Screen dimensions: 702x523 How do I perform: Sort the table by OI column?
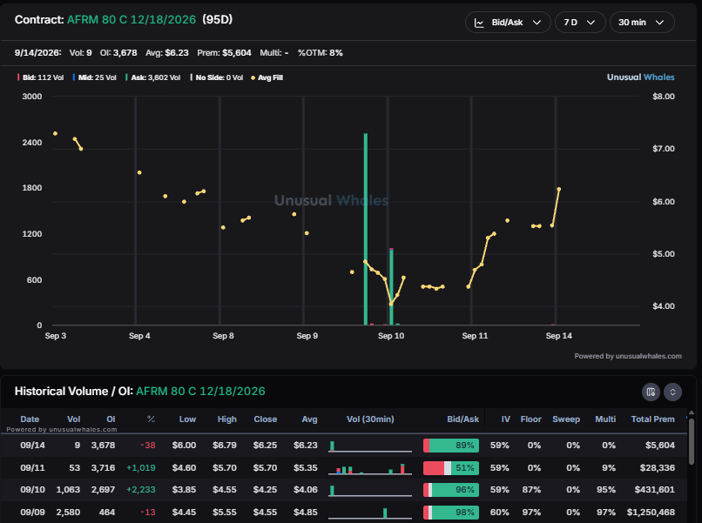coord(111,419)
